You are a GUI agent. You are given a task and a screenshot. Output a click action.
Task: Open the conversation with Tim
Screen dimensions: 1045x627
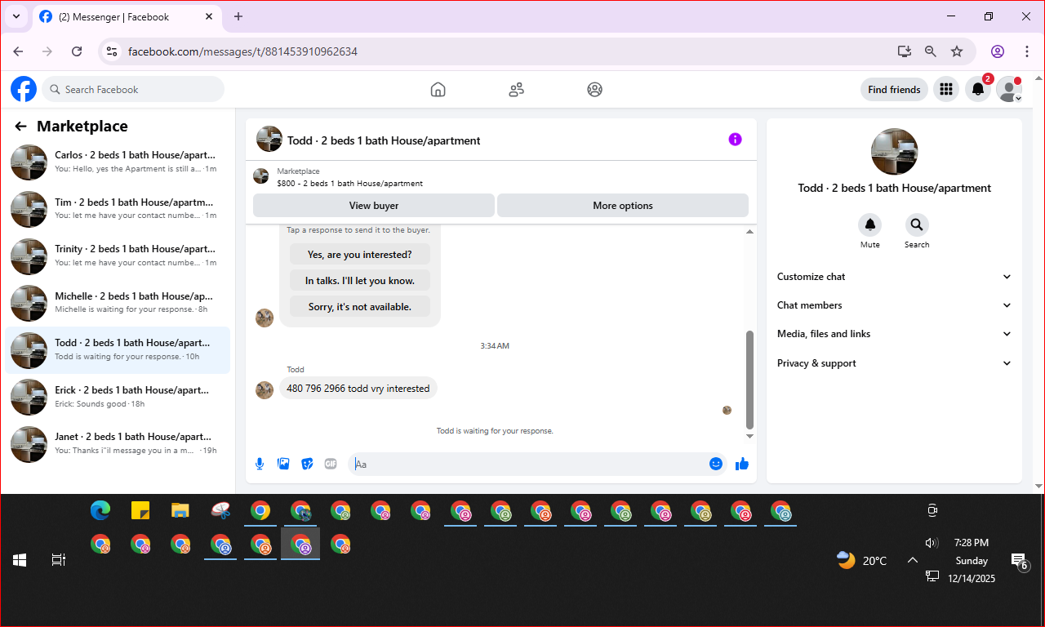click(118, 209)
